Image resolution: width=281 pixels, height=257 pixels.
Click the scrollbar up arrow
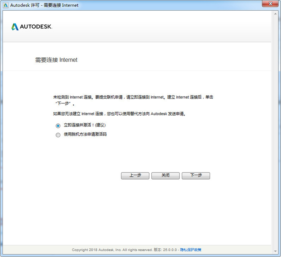275,14
